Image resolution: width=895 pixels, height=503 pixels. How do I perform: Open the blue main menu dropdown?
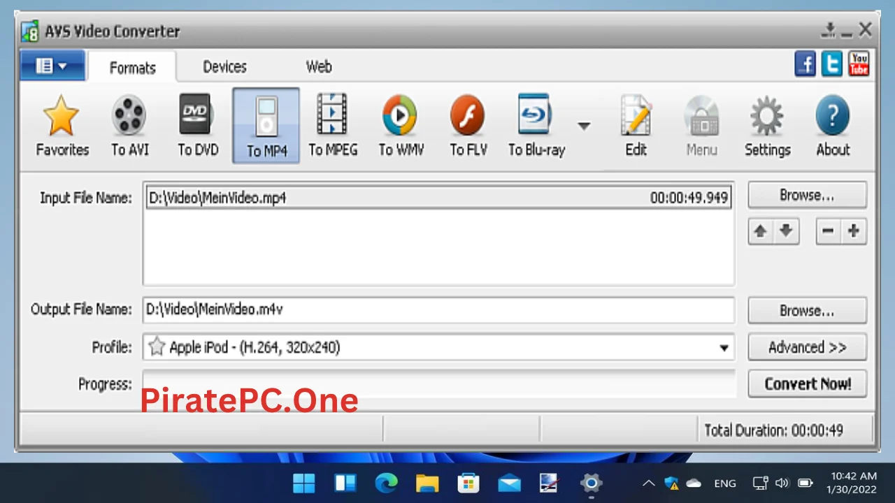(x=52, y=66)
